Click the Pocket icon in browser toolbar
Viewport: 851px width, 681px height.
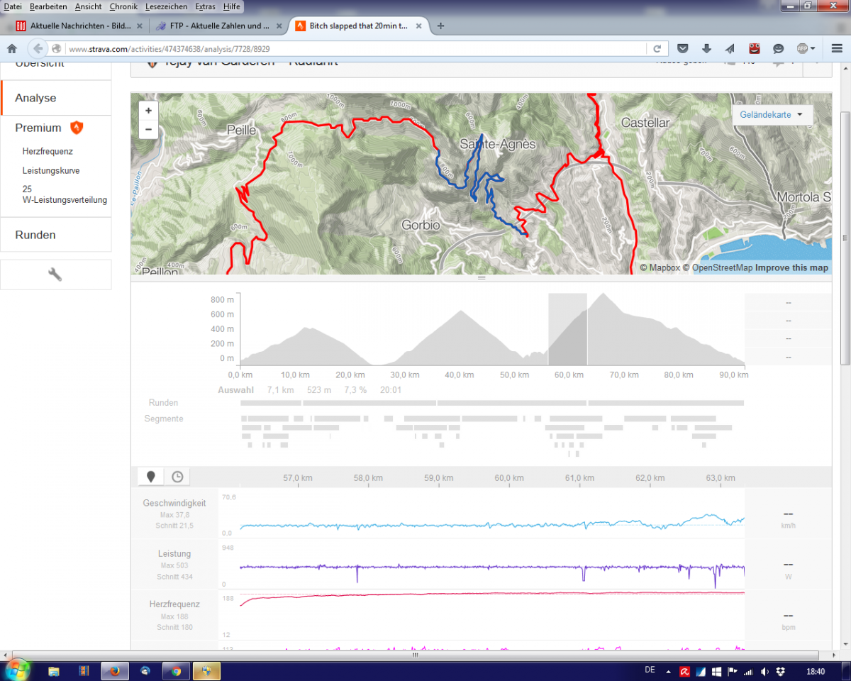[682, 49]
